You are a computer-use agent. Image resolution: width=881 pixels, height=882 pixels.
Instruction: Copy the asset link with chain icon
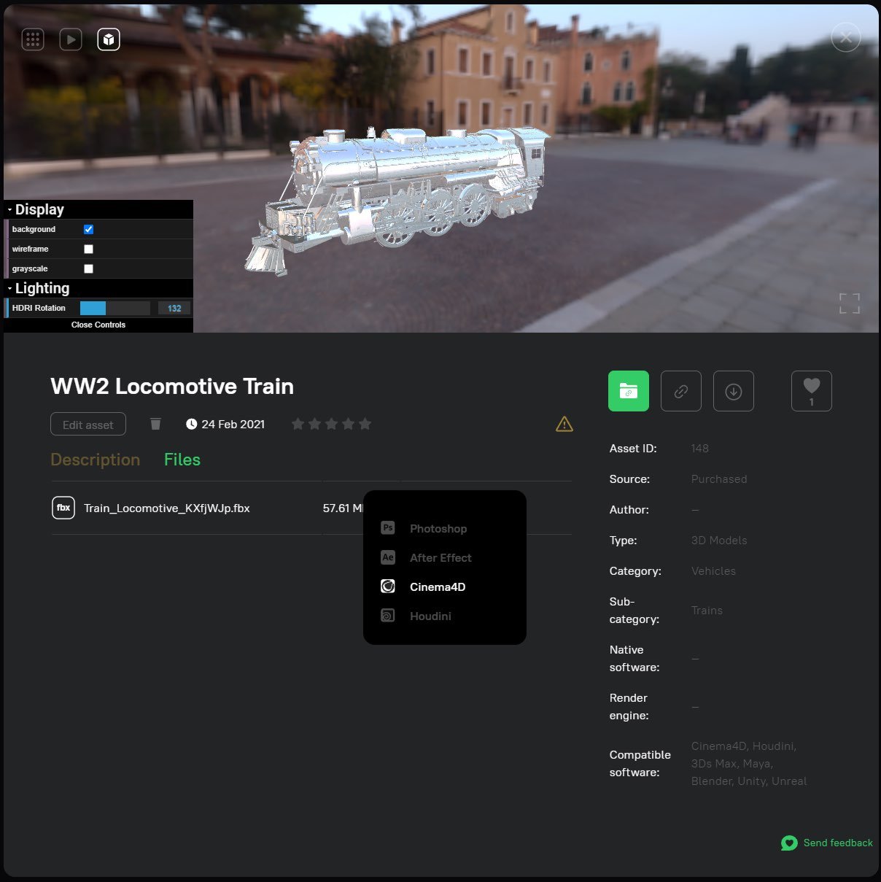[680, 391]
